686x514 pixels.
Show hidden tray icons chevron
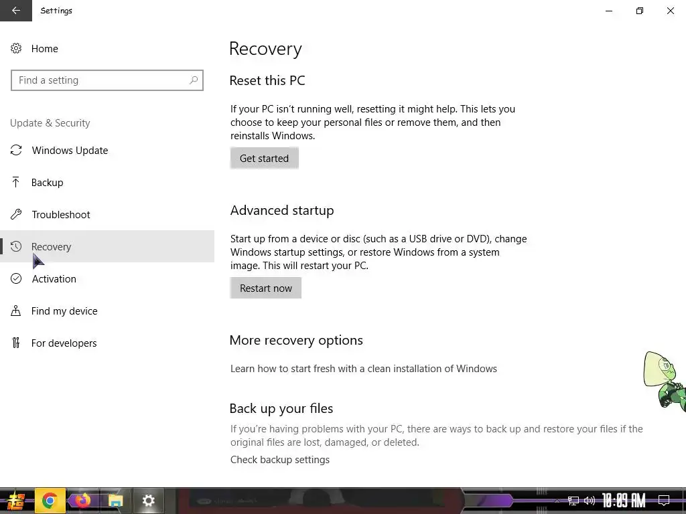pyautogui.click(x=557, y=501)
